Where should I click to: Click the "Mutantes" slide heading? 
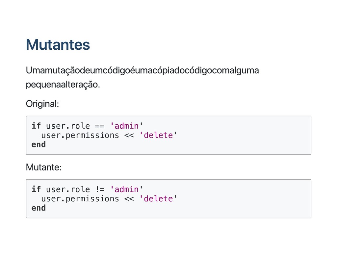(x=58, y=45)
